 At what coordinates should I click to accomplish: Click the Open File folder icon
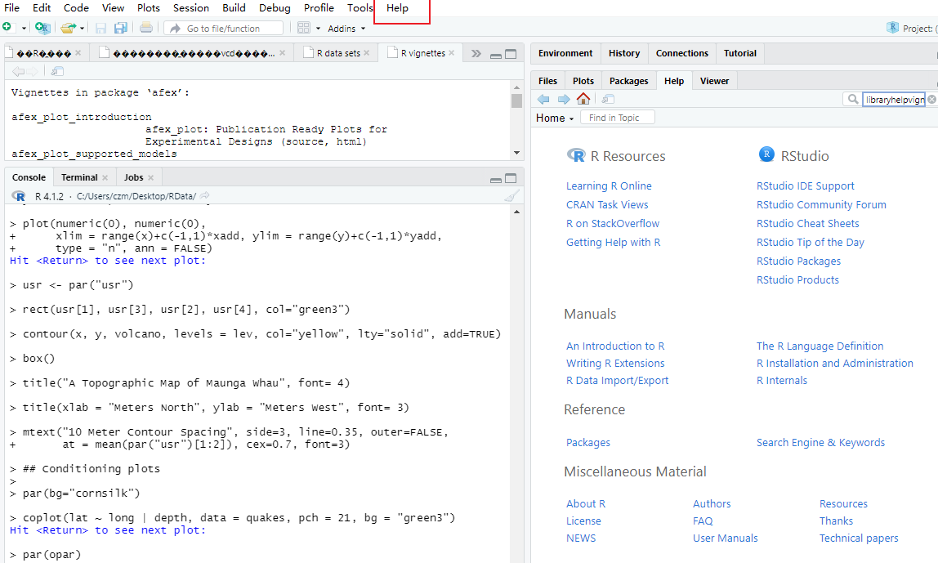tap(68, 28)
